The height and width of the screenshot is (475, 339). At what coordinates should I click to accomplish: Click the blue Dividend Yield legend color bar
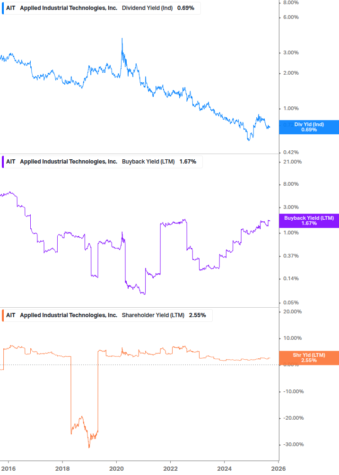(3, 8)
